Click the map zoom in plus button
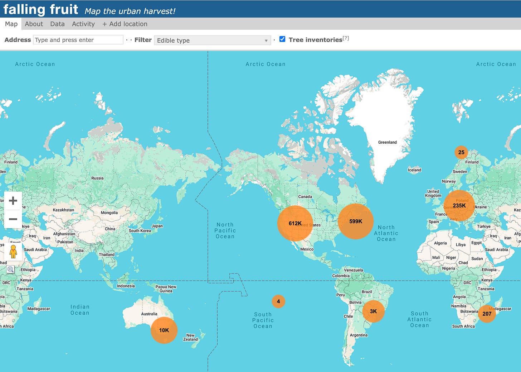The width and height of the screenshot is (521, 372). (13, 201)
